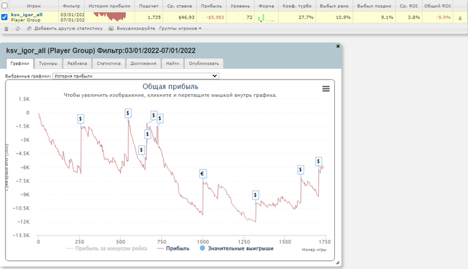Image resolution: width=468 pixels, height=269 pixels.
Task: Click Добавить другую статистику
Action: pyautogui.click(x=68, y=29)
